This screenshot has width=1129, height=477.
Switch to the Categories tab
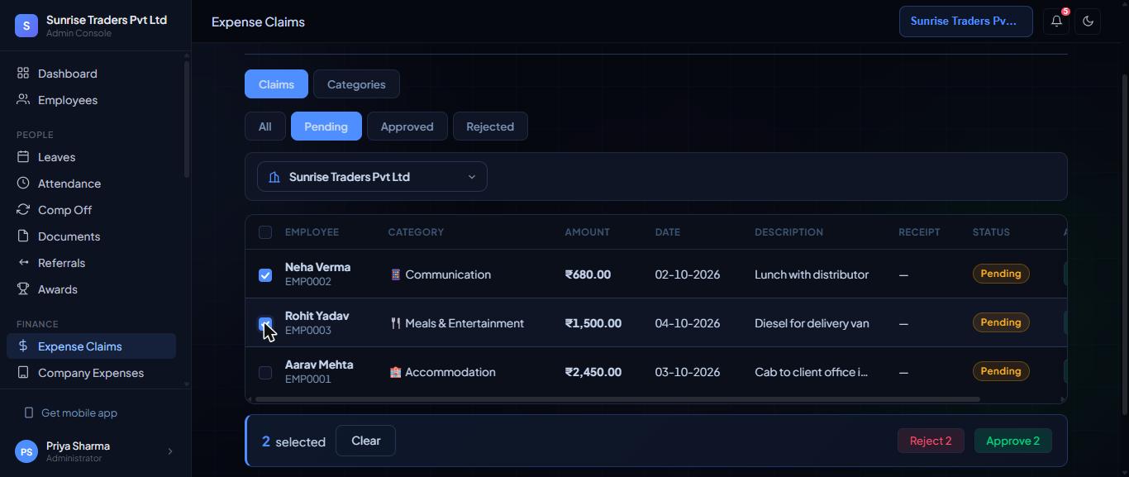[356, 84]
